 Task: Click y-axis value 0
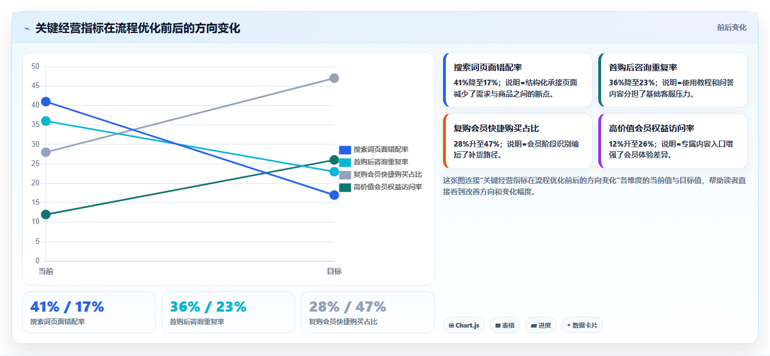point(37,261)
